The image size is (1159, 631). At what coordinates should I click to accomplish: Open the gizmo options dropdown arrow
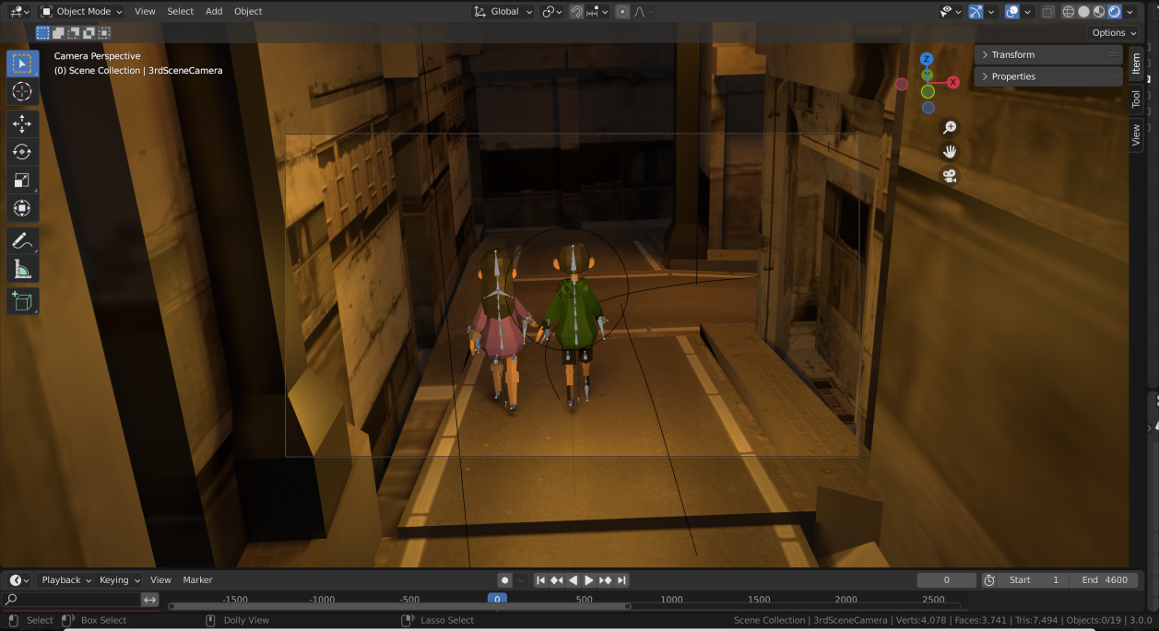click(x=990, y=12)
